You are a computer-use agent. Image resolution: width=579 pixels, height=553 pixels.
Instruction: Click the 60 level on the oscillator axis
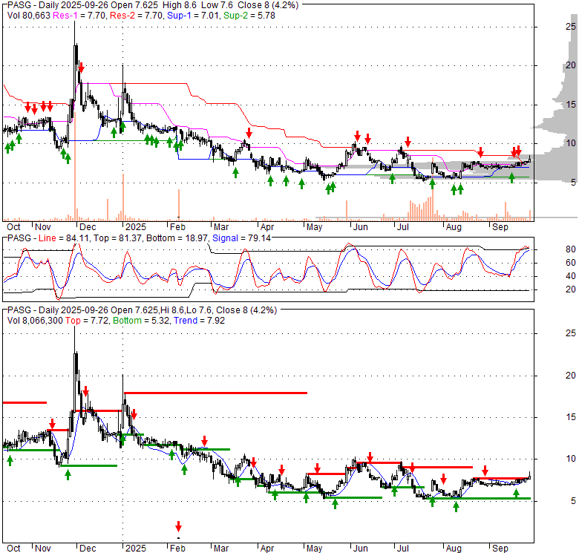pos(571,263)
